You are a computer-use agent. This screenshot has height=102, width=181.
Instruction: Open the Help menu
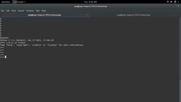pyautogui.click(x=44, y=11)
